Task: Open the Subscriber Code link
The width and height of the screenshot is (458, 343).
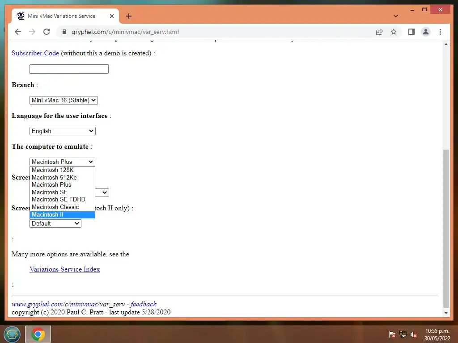Action: (35, 53)
